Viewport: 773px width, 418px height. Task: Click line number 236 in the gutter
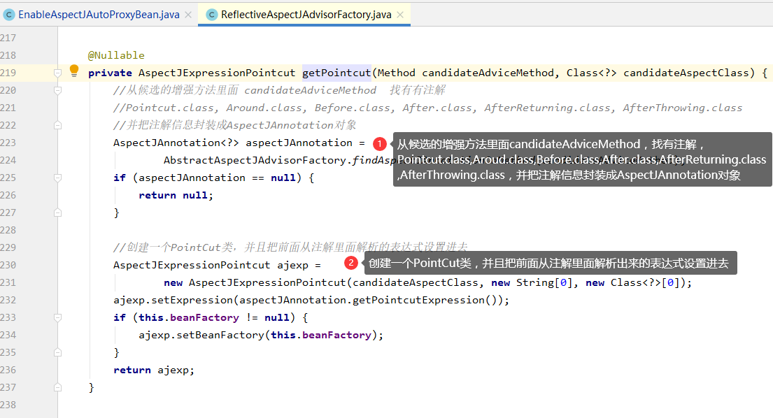[x=8, y=370]
